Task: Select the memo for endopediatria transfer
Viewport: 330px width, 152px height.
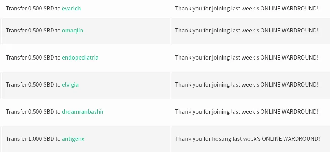Action: (247, 58)
